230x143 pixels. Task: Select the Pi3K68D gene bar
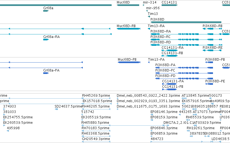coord(186,22)
